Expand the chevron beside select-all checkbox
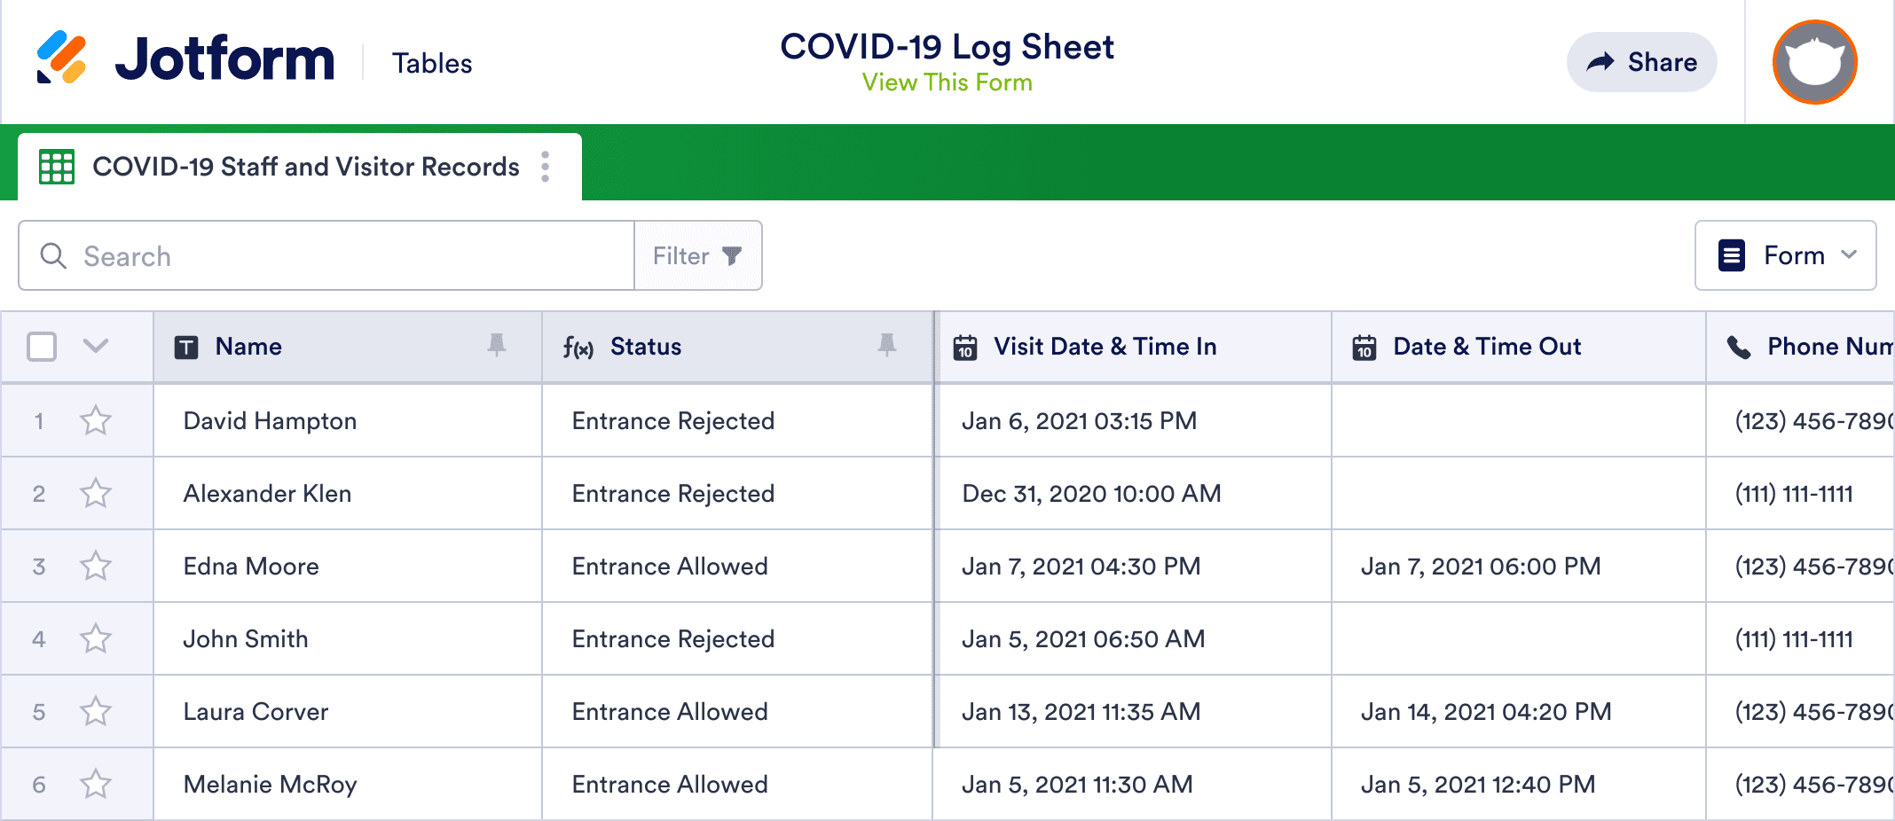This screenshot has height=821, width=1895. (x=96, y=346)
